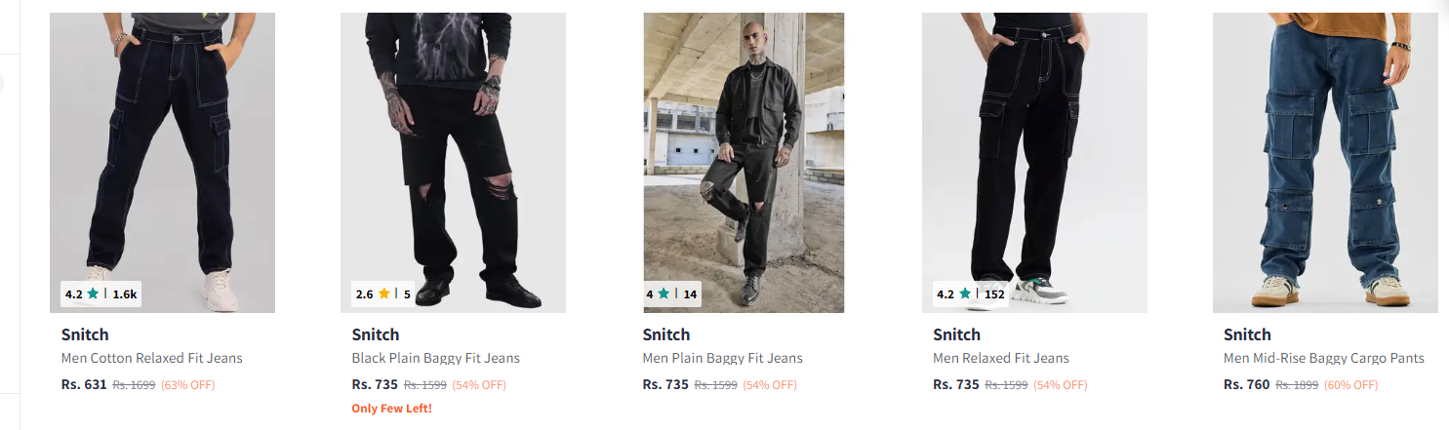
Task: Click the Snitch brand above Cargo Pants
Action: [1247, 334]
